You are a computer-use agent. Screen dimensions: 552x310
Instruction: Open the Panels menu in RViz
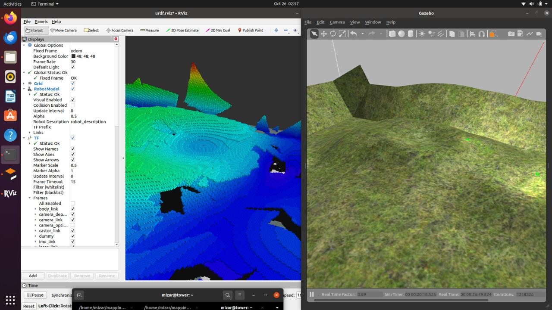41,22
